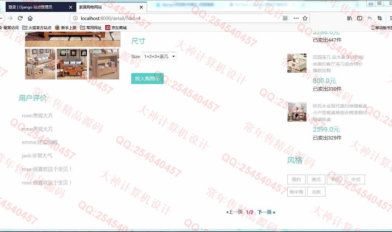Open the 田园茶几 实木象牙白色 product link
The height and width of the screenshot is (232, 392).
point(338,64)
